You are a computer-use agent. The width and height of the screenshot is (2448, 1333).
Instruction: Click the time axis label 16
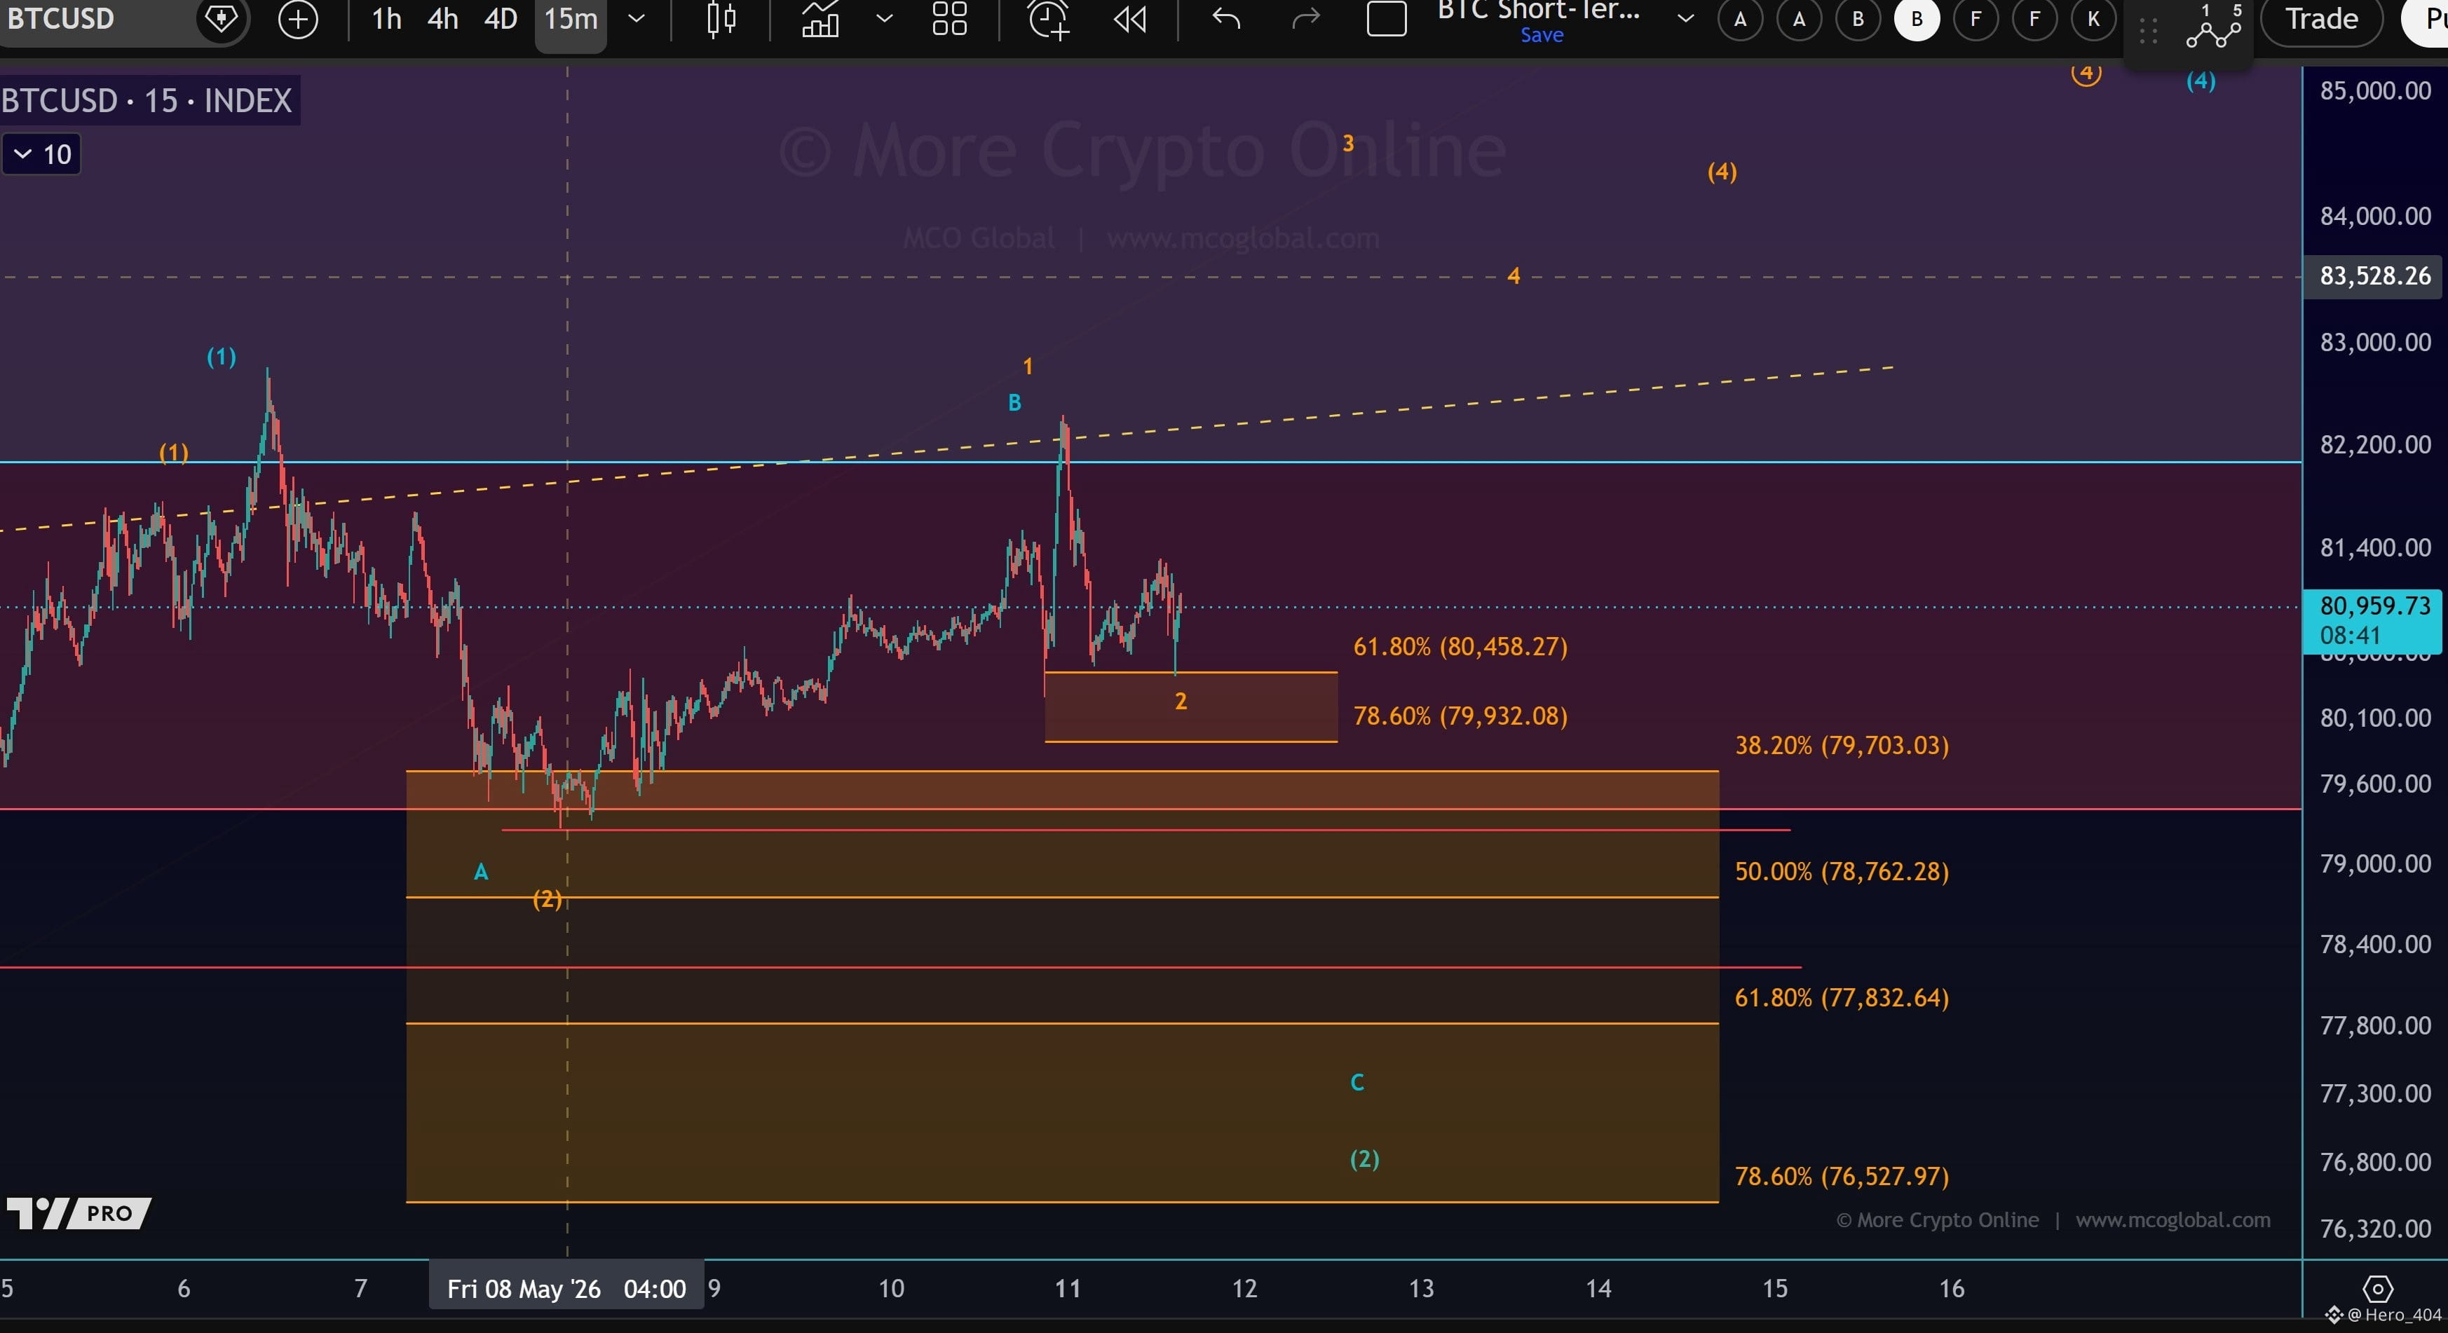(x=1951, y=1288)
